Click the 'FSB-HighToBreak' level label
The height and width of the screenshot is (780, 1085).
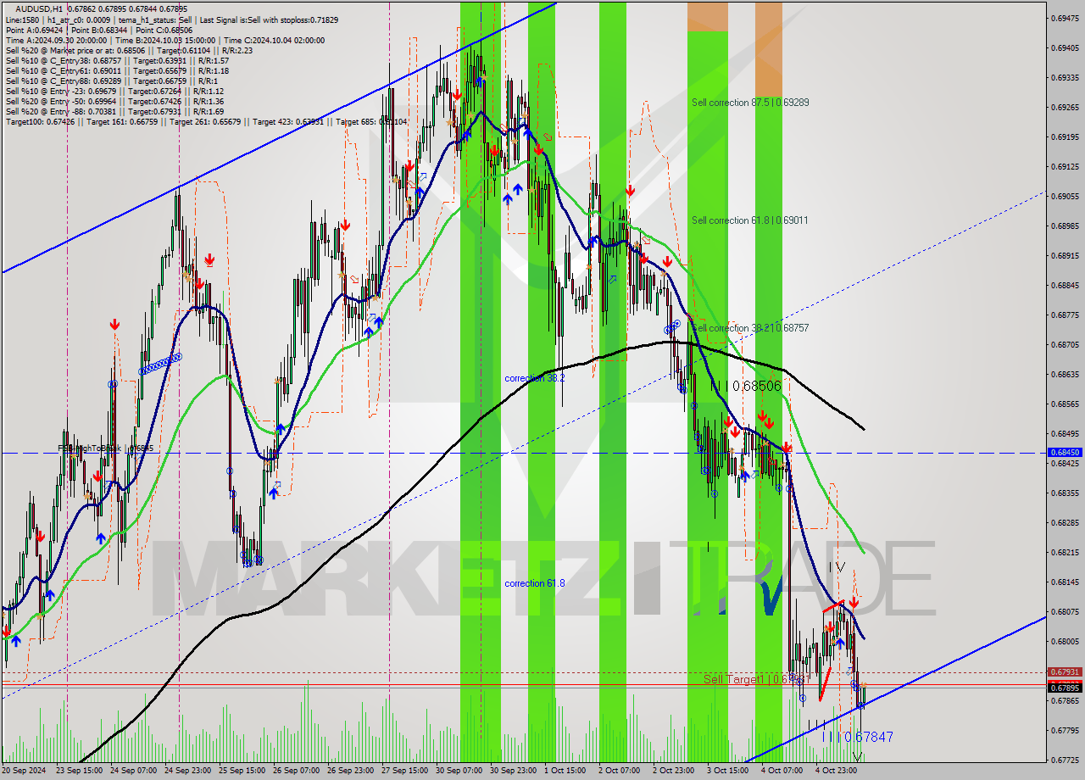point(105,448)
